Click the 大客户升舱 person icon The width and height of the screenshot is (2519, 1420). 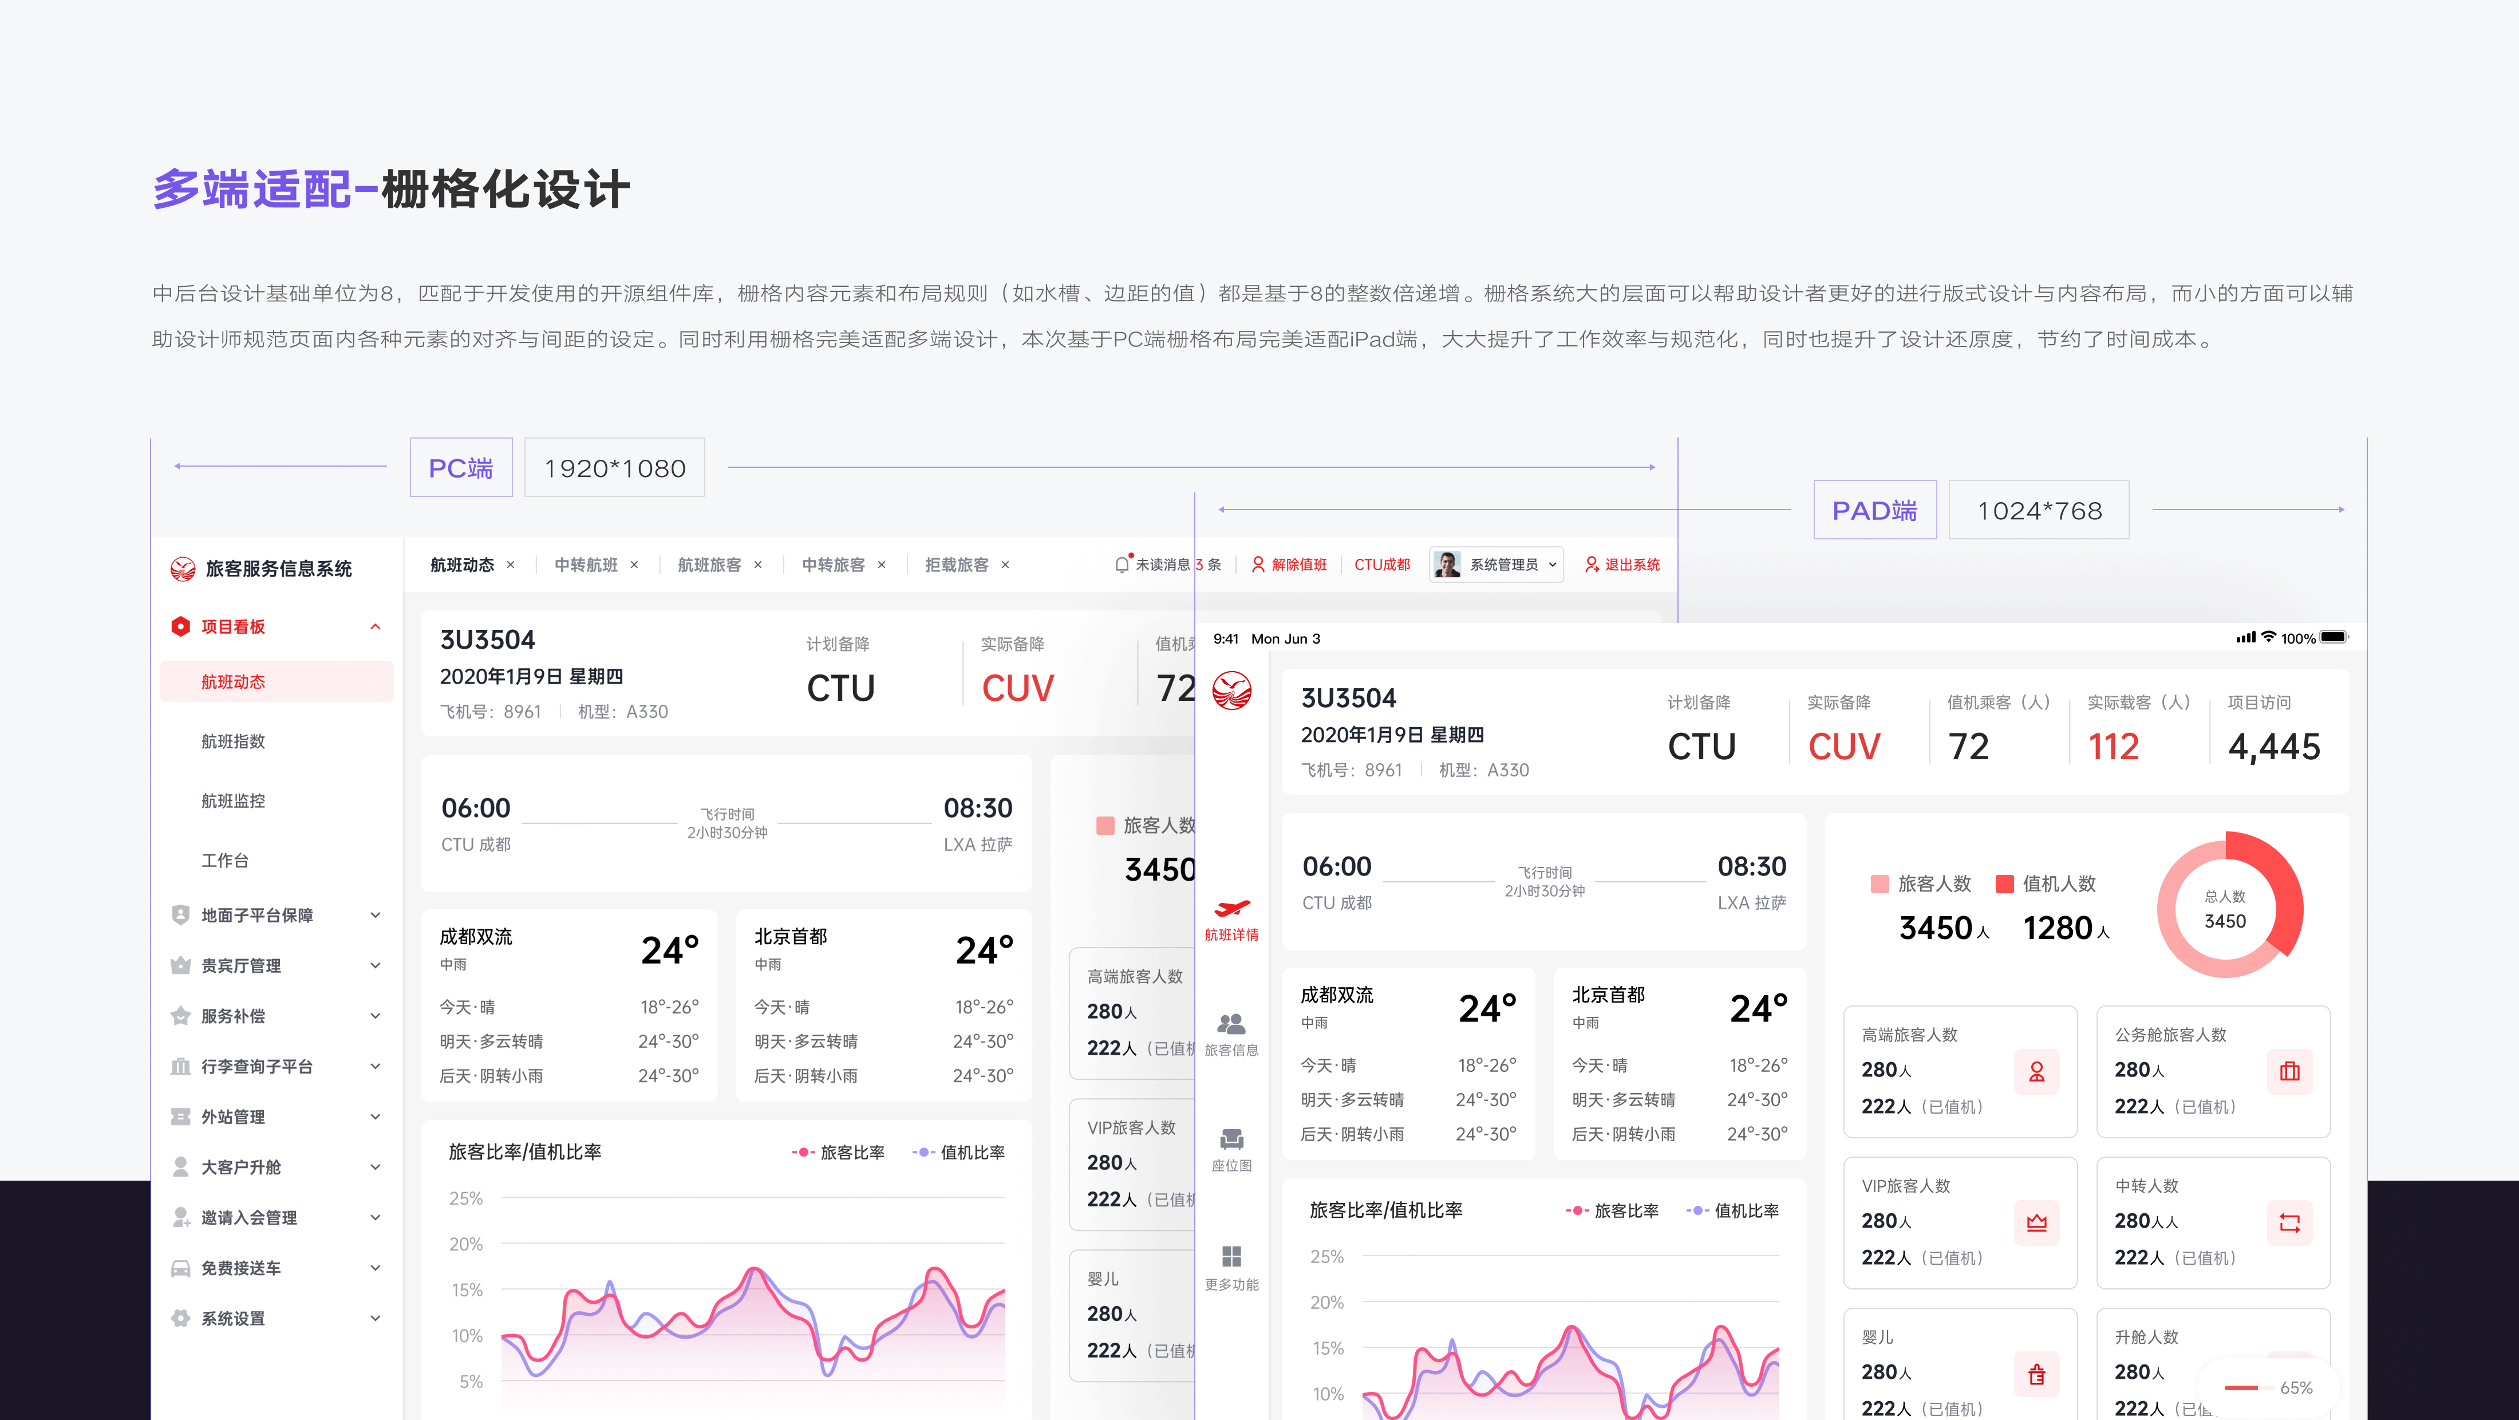pyautogui.click(x=180, y=1167)
